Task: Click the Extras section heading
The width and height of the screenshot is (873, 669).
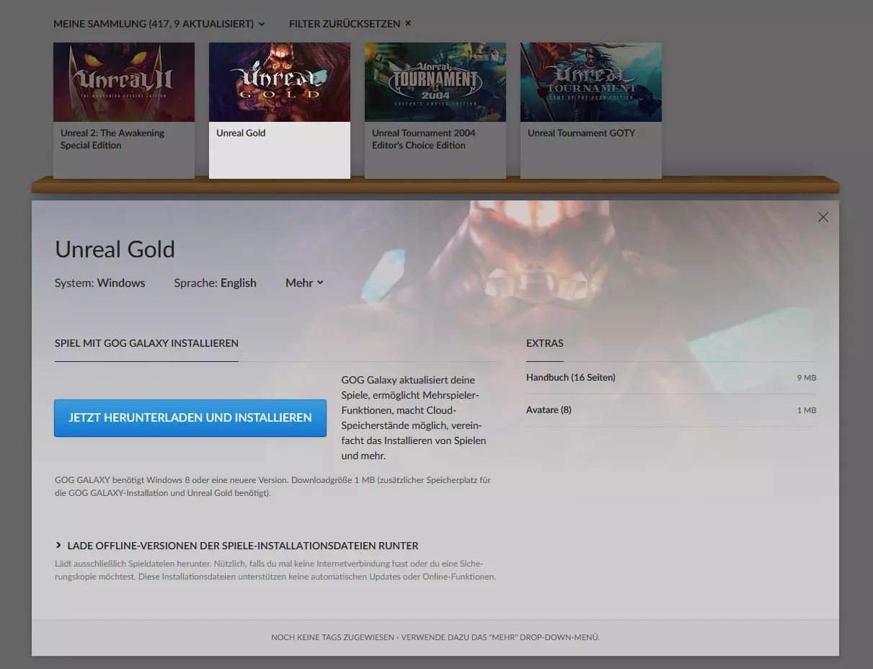Action: 545,343
